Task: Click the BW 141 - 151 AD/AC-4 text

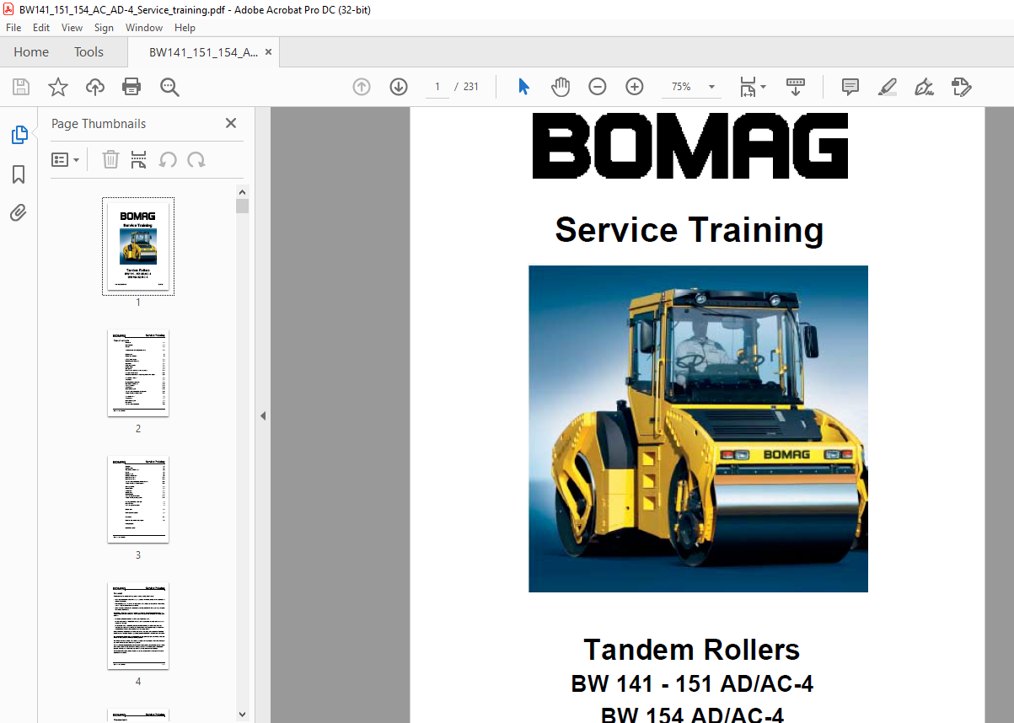Action: pyautogui.click(x=692, y=683)
